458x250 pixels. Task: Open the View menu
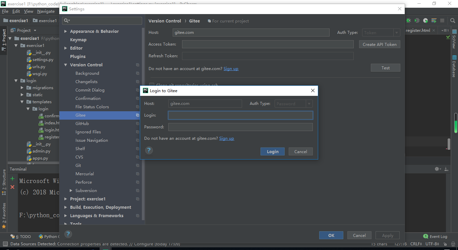click(x=28, y=11)
